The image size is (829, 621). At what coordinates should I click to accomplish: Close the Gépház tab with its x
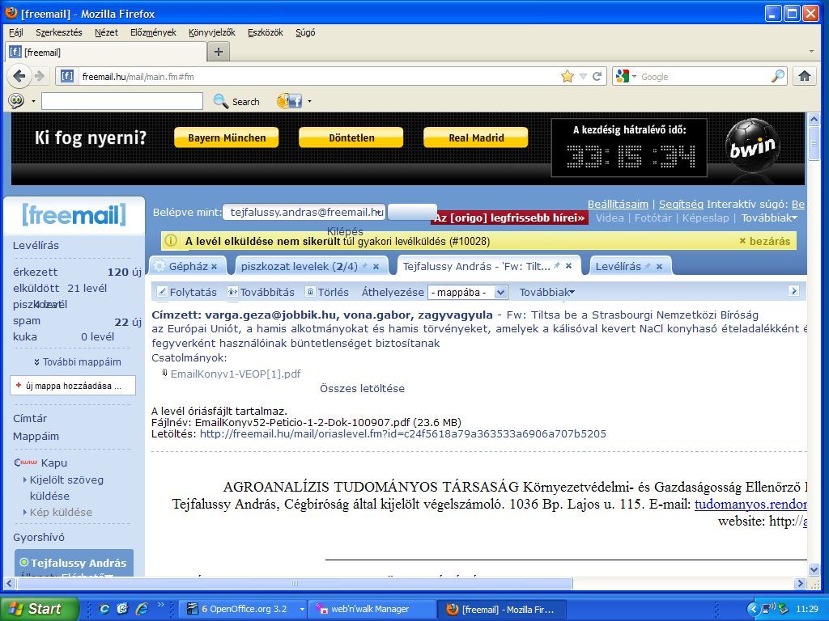point(214,267)
